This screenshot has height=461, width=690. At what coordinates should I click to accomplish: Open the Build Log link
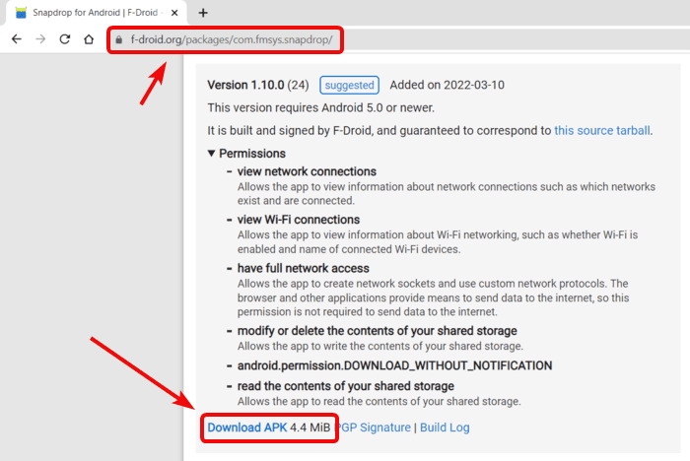(x=445, y=428)
